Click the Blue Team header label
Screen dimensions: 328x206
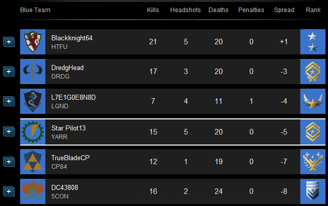pyautogui.click(x=35, y=10)
